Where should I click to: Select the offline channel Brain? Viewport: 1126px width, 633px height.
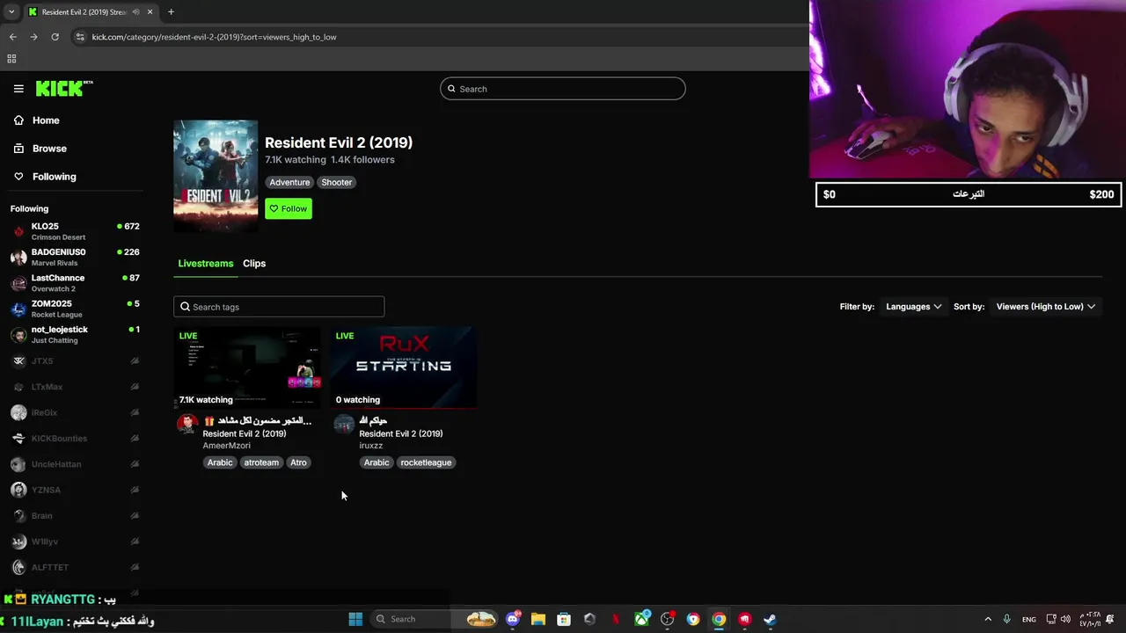pos(75,516)
